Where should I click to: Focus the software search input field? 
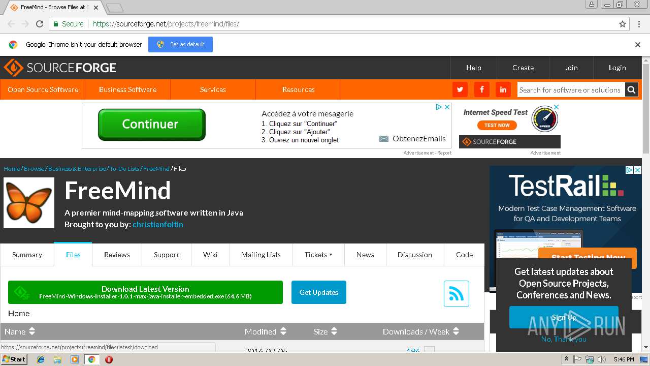coord(571,90)
